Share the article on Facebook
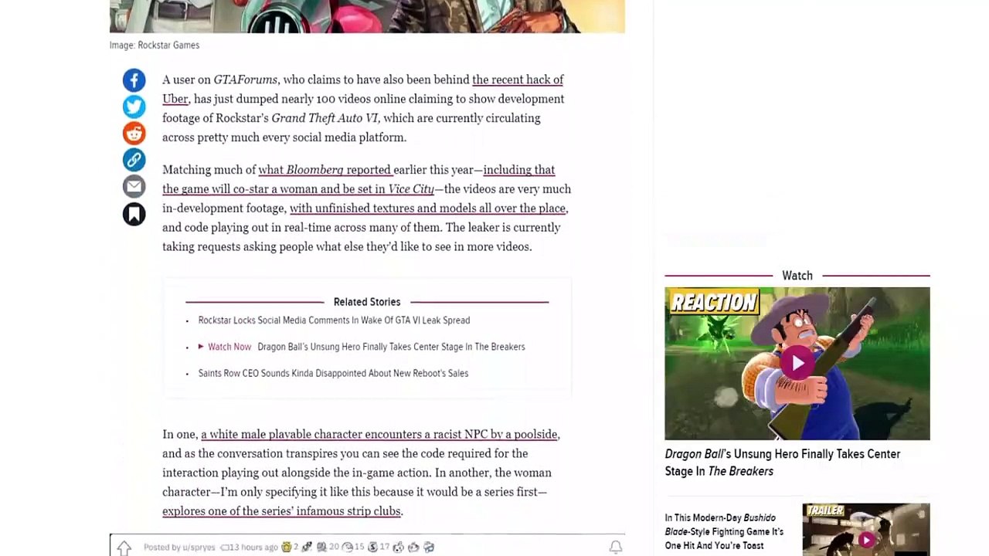 click(134, 80)
